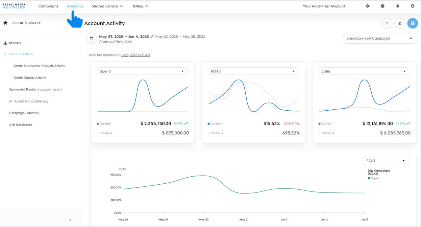Viewport: 421px width, 227px height.
Task: Click the blue save report button
Action: 412,23
